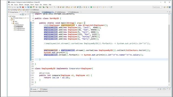Click the bright red toolbar icon beside the terminal icon
Screen dimensions: 173x97
(23, 7)
